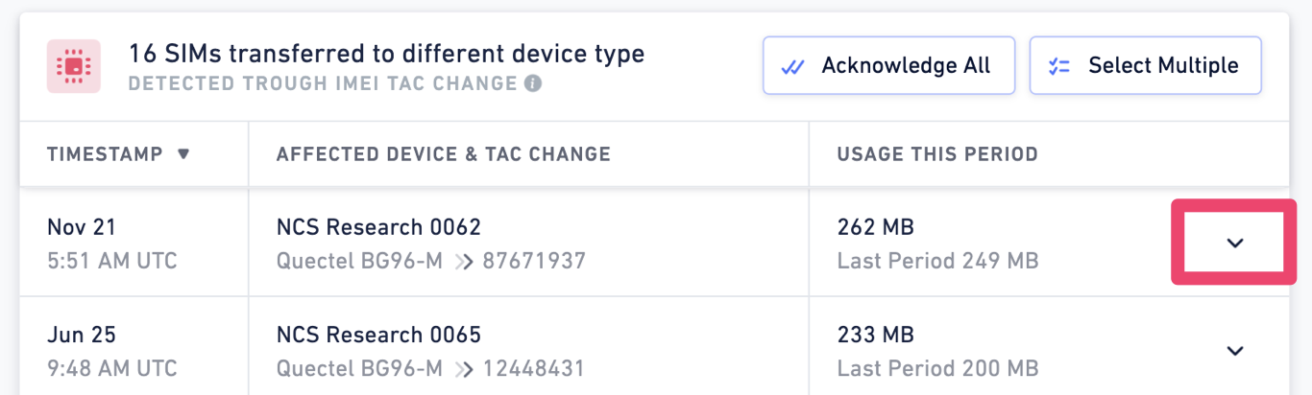Click the Usage This Period column header
Screen dimensions: 1312x395
937,153
